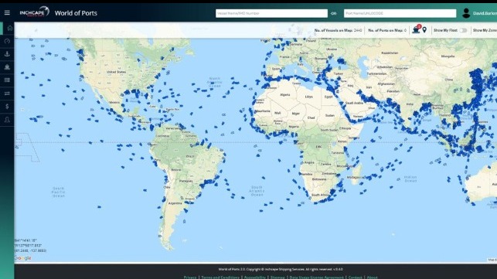The width and height of the screenshot is (497, 279).
Task: Click the coordinates readout on the map
Action: 30,246
